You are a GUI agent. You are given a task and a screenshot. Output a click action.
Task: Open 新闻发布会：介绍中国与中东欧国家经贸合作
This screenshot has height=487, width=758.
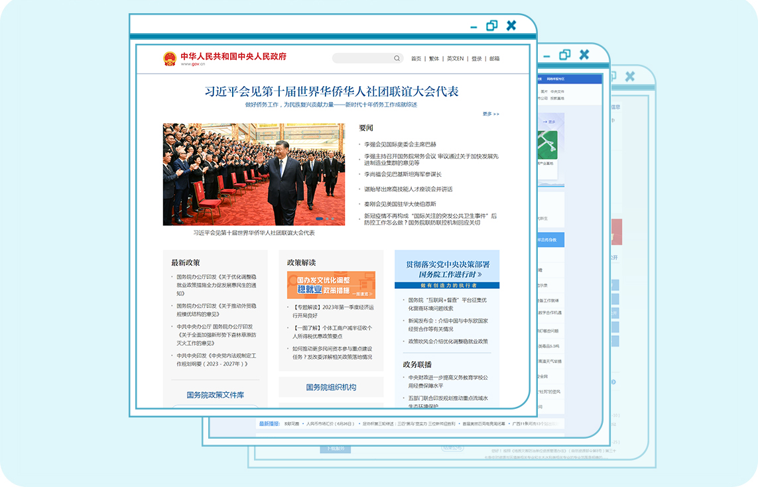(448, 325)
